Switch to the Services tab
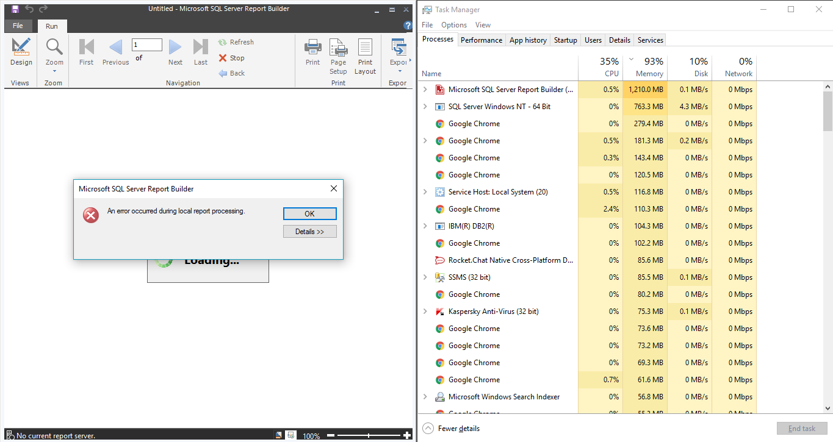This screenshot has width=833, height=442. coord(650,40)
